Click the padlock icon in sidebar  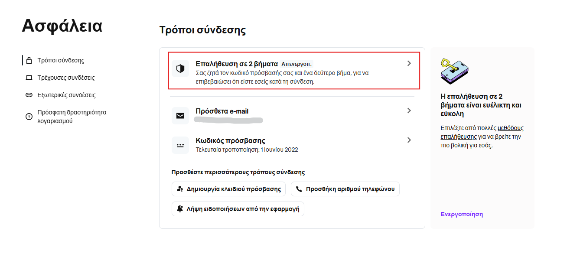(x=29, y=60)
